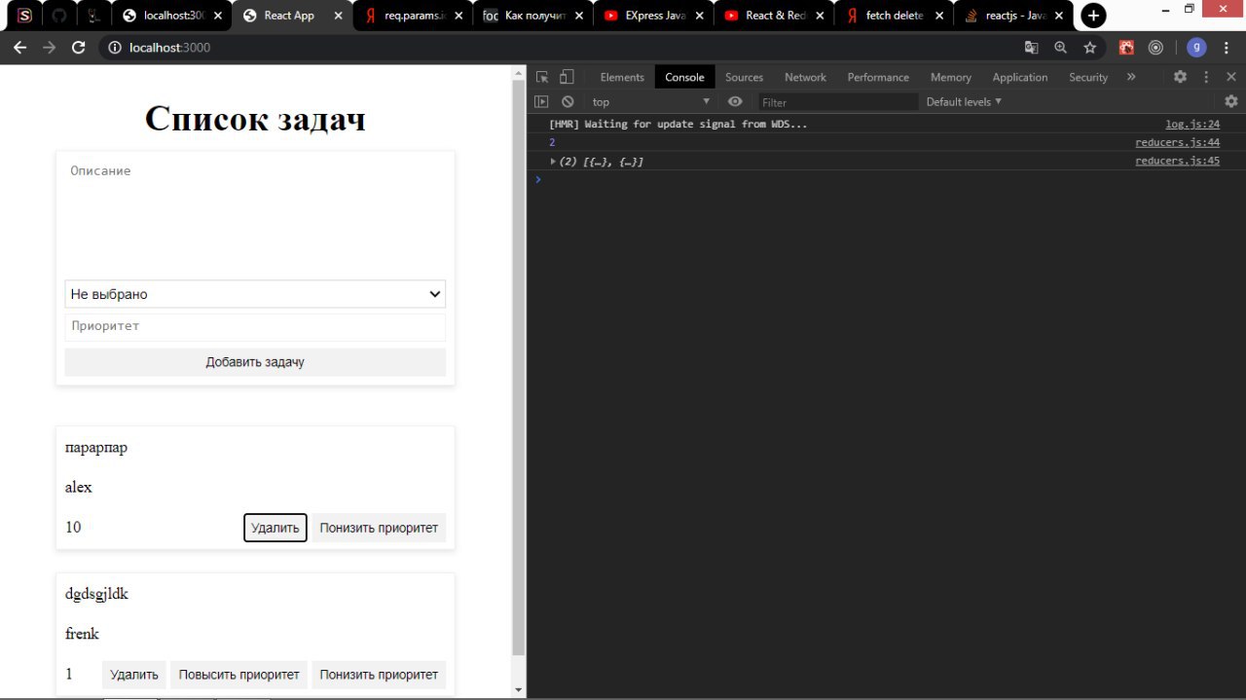This screenshot has width=1246, height=700.
Task: Show the console sidebar
Action: point(541,101)
